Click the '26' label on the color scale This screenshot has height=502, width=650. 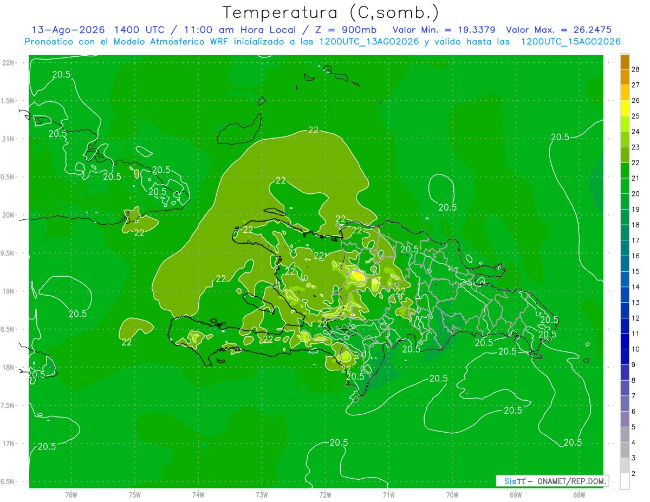pyautogui.click(x=636, y=100)
